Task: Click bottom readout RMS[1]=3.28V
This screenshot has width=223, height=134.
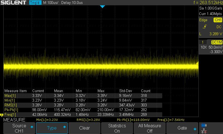Action: click(88, 120)
